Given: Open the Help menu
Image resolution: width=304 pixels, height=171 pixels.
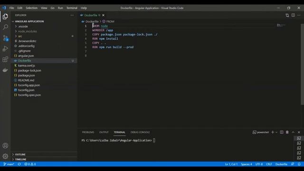Looking at the screenshot, I should pos(84,8).
